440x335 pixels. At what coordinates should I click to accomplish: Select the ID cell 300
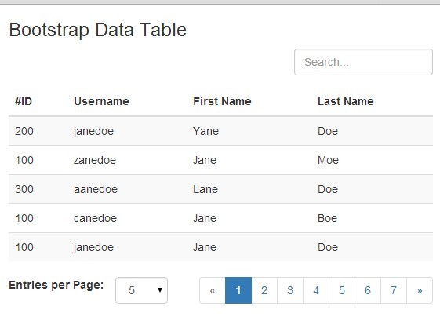pos(24,189)
